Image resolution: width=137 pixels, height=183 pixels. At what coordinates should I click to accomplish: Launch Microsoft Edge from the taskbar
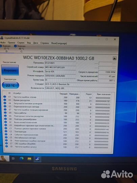(x=22, y=159)
